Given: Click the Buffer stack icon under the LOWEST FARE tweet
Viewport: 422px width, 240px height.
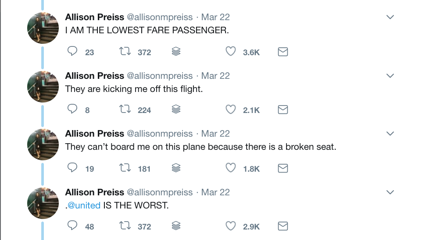Looking at the screenshot, I should (176, 51).
